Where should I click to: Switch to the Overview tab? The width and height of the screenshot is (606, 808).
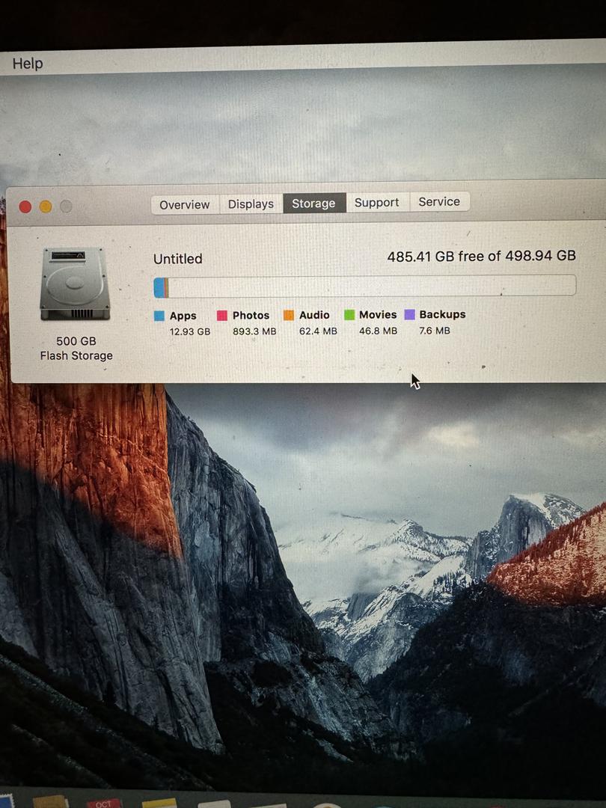click(185, 204)
